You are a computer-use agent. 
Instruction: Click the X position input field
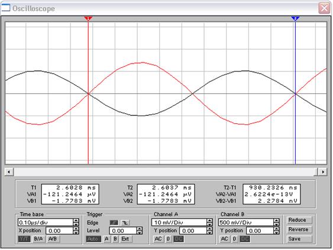point(59,231)
